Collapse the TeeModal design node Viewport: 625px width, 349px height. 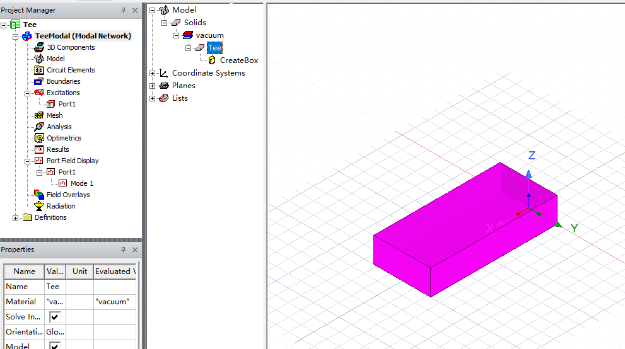(x=15, y=37)
